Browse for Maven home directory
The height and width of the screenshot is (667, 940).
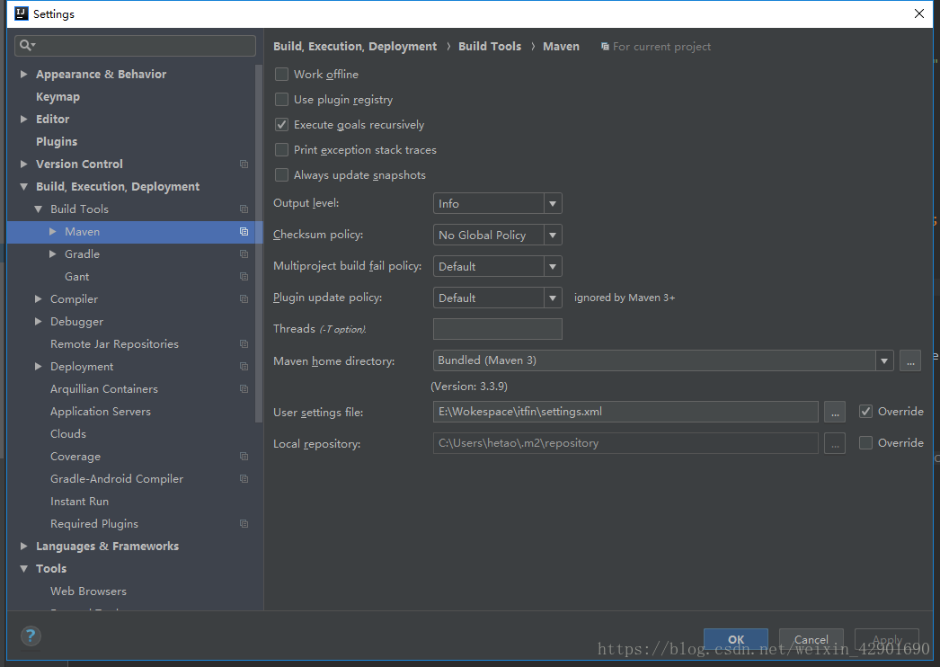point(910,361)
